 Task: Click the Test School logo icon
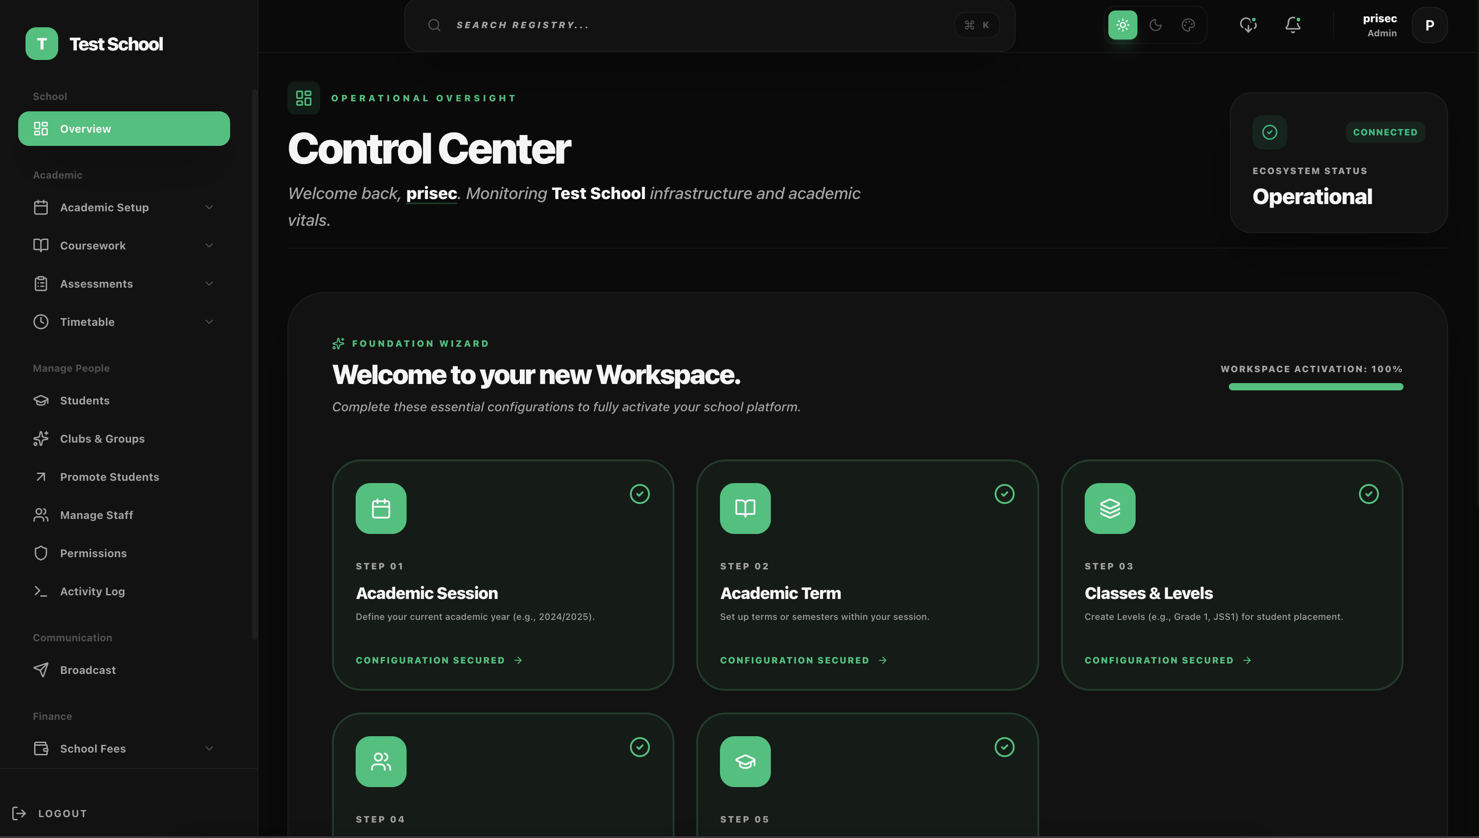click(x=41, y=44)
